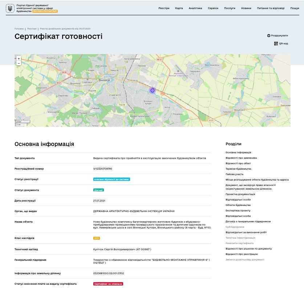Jump to Відомості про реєстрацію section

[x=242, y=254]
